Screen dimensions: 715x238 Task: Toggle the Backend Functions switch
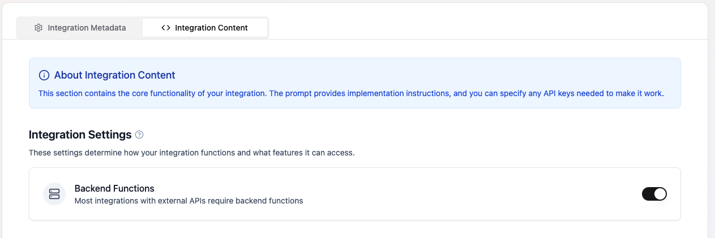654,194
